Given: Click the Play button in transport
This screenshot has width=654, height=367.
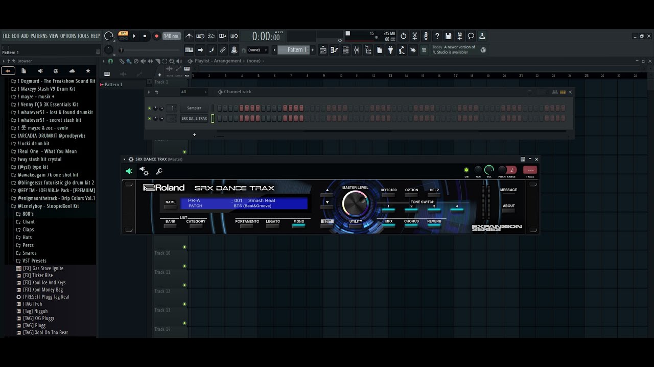Looking at the screenshot, I should pyautogui.click(x=134, y=36).
